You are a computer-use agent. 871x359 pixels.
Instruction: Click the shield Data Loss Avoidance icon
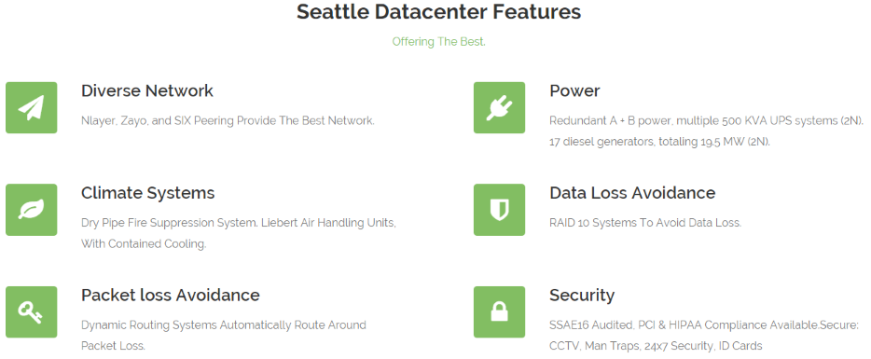(499, 210)
